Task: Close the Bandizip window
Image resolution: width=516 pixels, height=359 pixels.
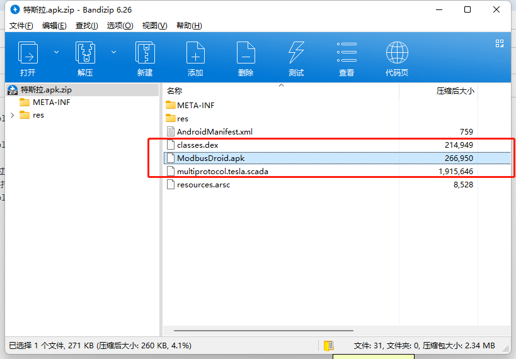Action: click(x=496, y=9)
